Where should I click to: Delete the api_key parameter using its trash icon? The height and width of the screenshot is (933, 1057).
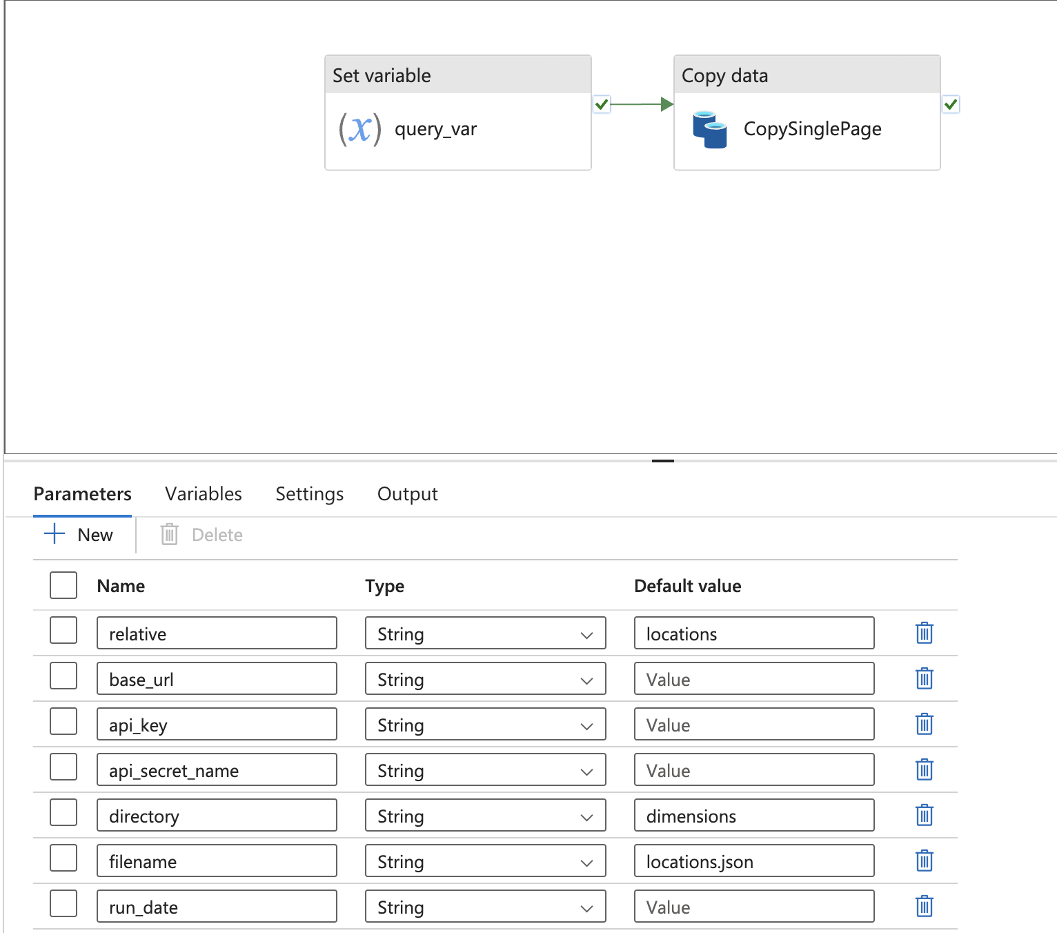pyautogui.click(x=924, y=724)
